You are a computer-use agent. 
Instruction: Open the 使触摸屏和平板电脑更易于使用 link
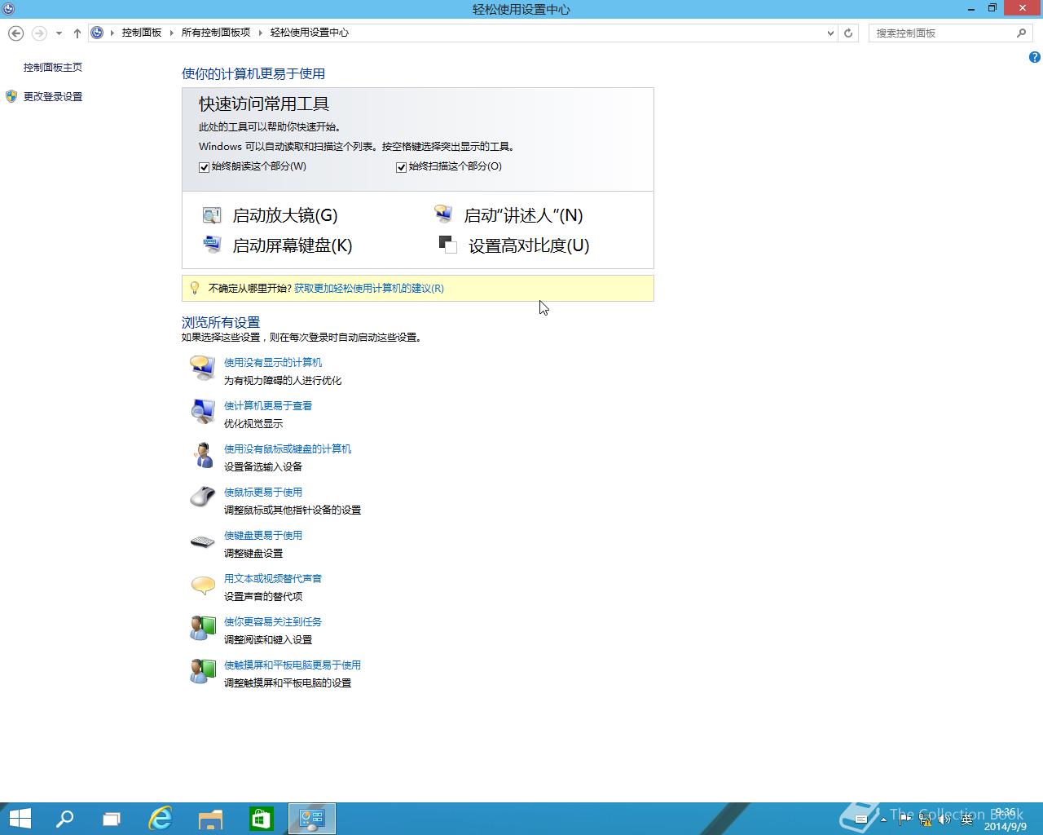click(x=293, y=665)
